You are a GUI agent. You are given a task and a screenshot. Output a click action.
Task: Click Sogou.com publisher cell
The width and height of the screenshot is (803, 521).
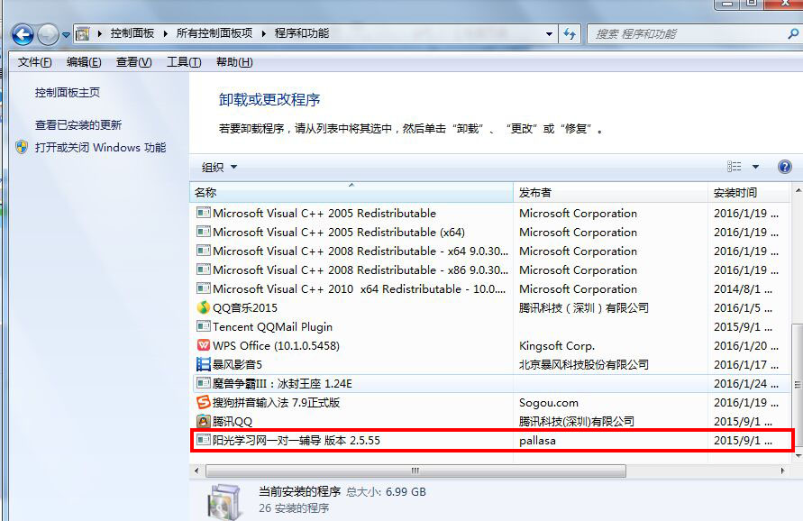pyautogui.click(x=549, y=403)
